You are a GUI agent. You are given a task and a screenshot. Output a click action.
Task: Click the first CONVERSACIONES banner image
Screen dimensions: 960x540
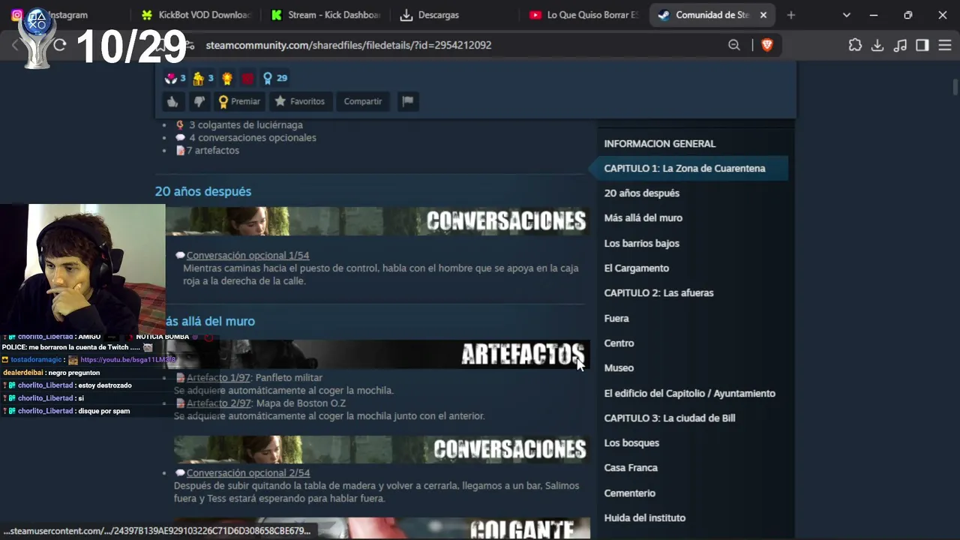[378, 221]
